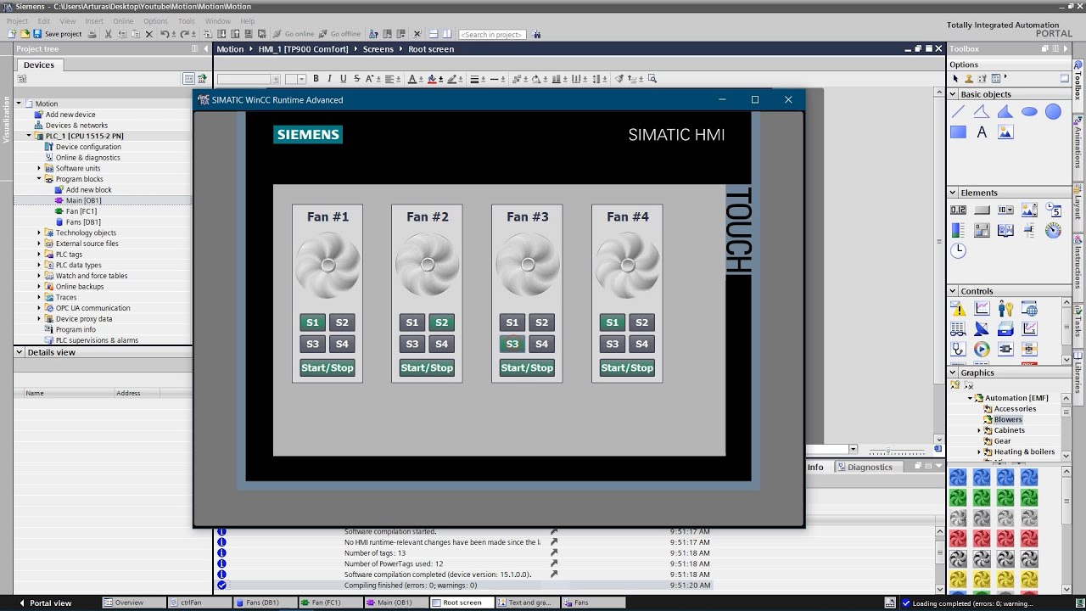Click the Print toolbar icon
This screenshot has width=1086, height=611.
click(x=91, y=34)
